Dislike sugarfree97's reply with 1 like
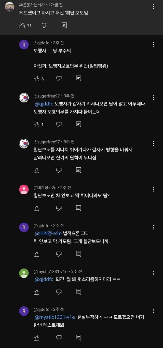Screen dimensions: 163x348 point(59,125)
